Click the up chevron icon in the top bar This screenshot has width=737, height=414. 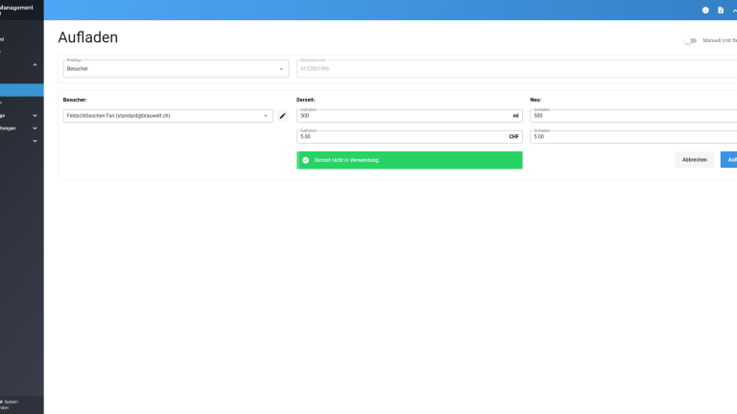(x=734, y=10)
